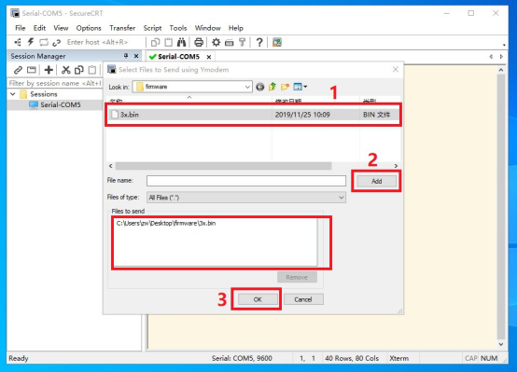Select Serial-COM5 session in tree

(x=61, y=104)
